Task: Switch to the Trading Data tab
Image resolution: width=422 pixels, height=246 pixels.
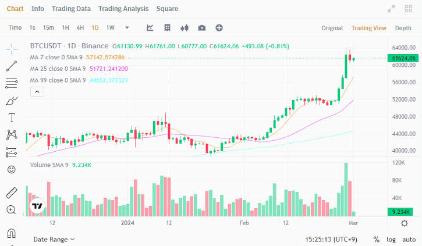Action: pyautogui.click(x=71, y=9)
